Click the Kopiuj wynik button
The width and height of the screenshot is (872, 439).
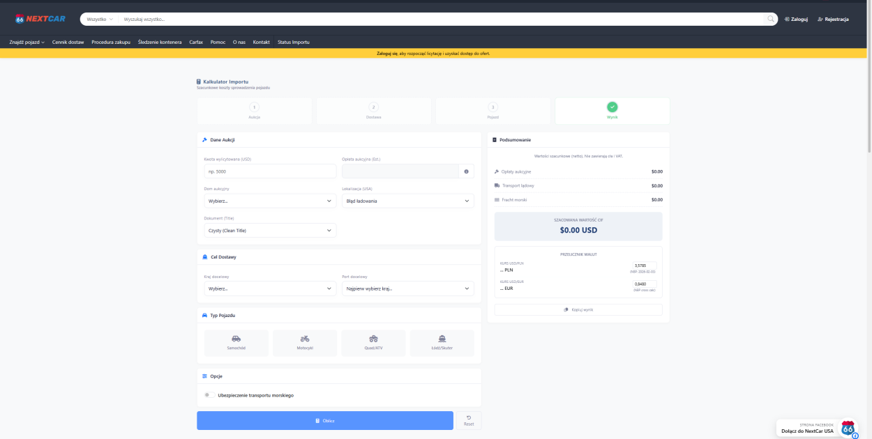(578, 309)
